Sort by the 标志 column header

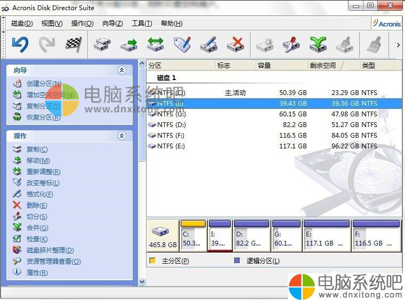(236, 66)
